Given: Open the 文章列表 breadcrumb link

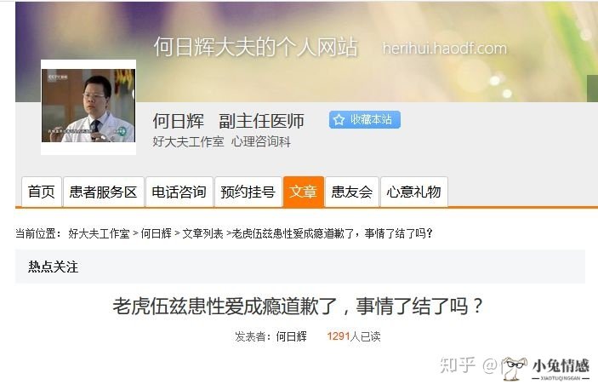Looking at the screenshot, I should [202, 233].
